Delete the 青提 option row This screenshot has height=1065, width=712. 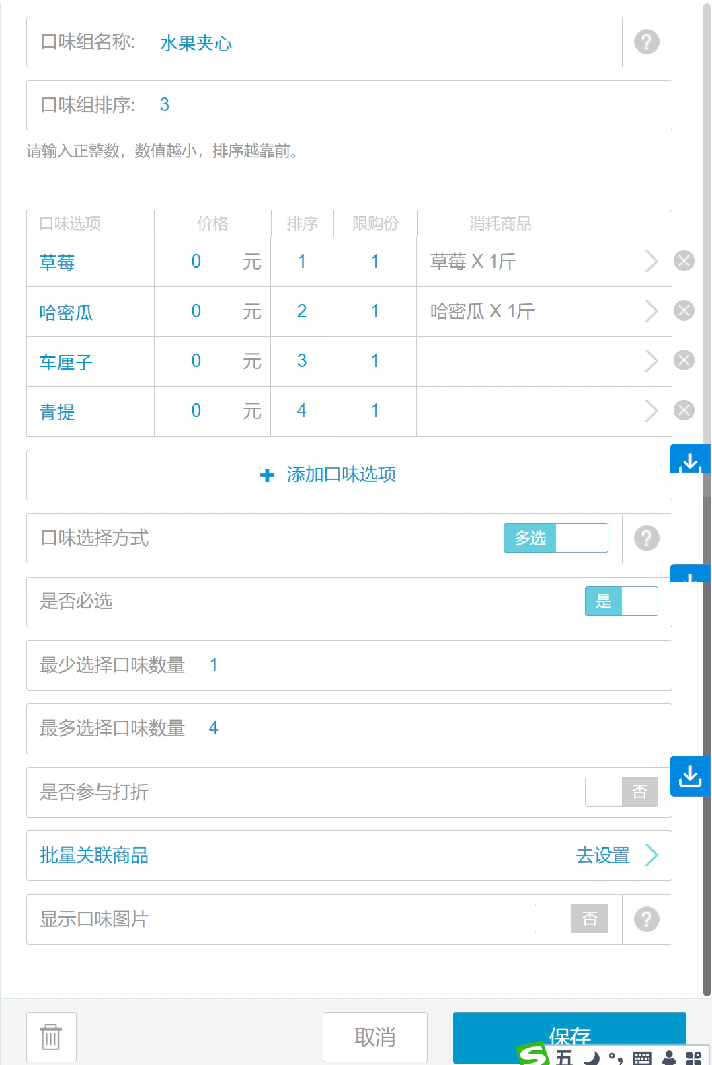(x=684, y=410)
